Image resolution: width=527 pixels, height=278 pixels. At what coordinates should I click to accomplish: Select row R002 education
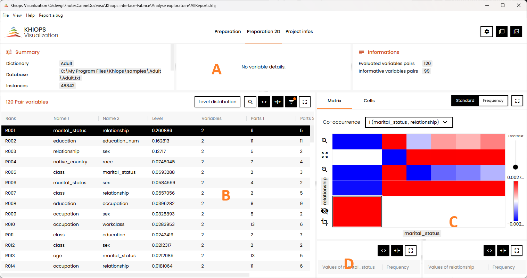tap(155, 141)
